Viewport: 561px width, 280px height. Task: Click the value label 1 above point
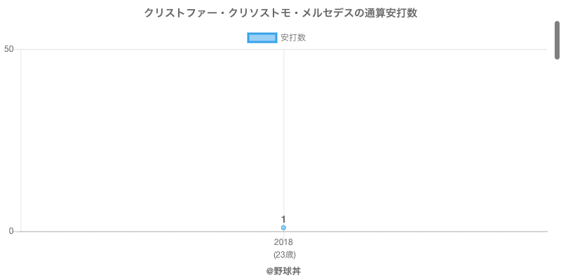click(283, 219)
